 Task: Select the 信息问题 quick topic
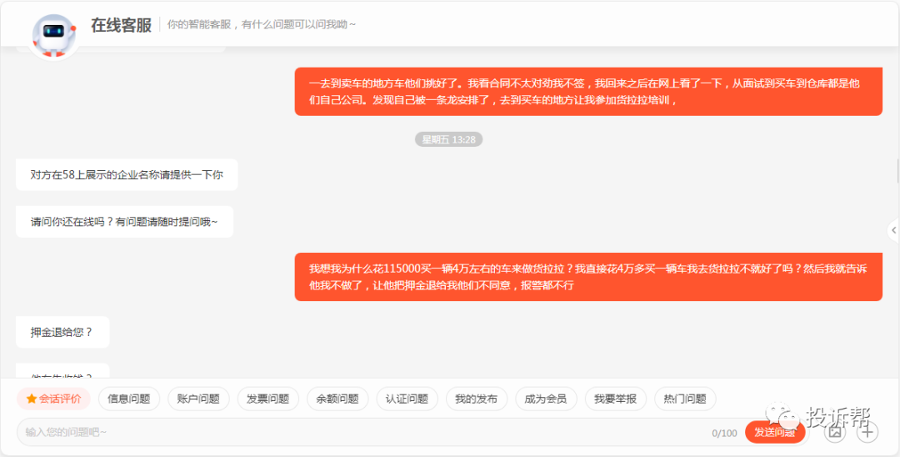pos(129,399)
